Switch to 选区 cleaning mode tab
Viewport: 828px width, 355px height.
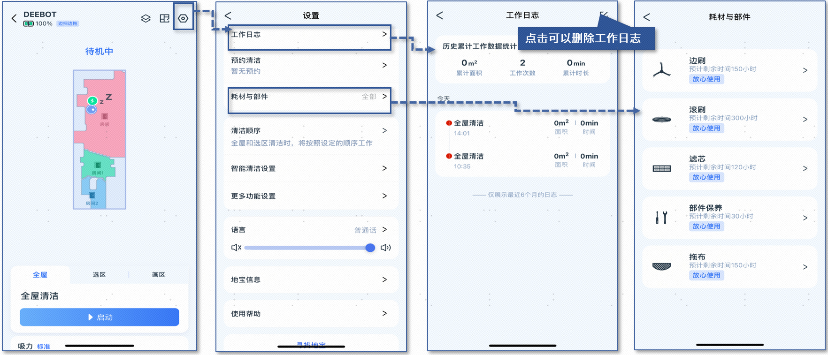click(x=99, y=275)
